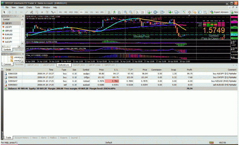This screenshot has height=145, width=239.
Task: Select the text label tool
Action: 47,12
